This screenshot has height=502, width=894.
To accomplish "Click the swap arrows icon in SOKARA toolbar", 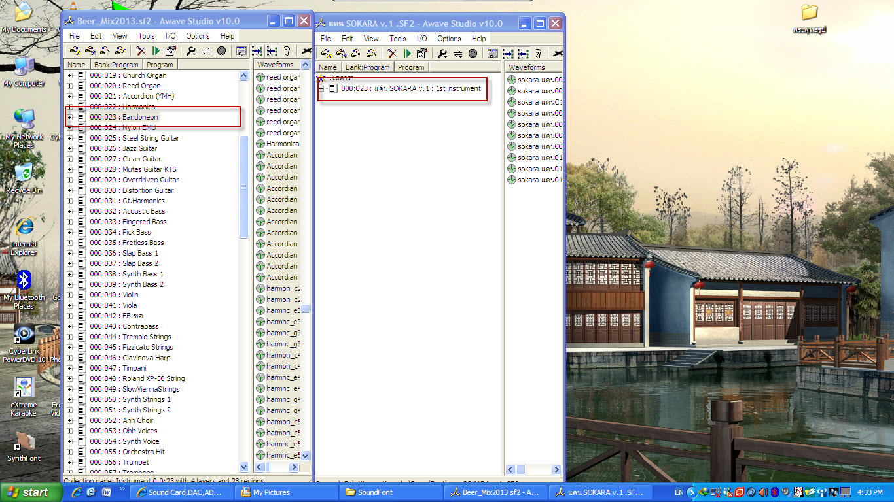I will pos(457,53).
